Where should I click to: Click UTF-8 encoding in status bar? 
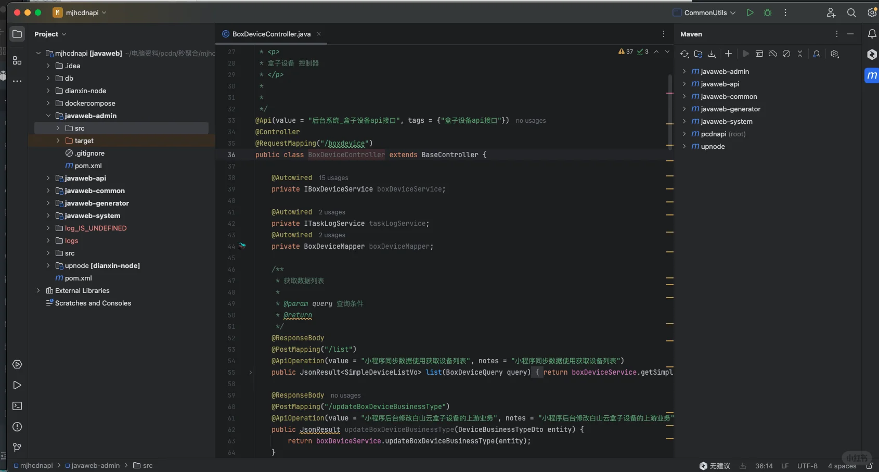[x=807, y=466]
